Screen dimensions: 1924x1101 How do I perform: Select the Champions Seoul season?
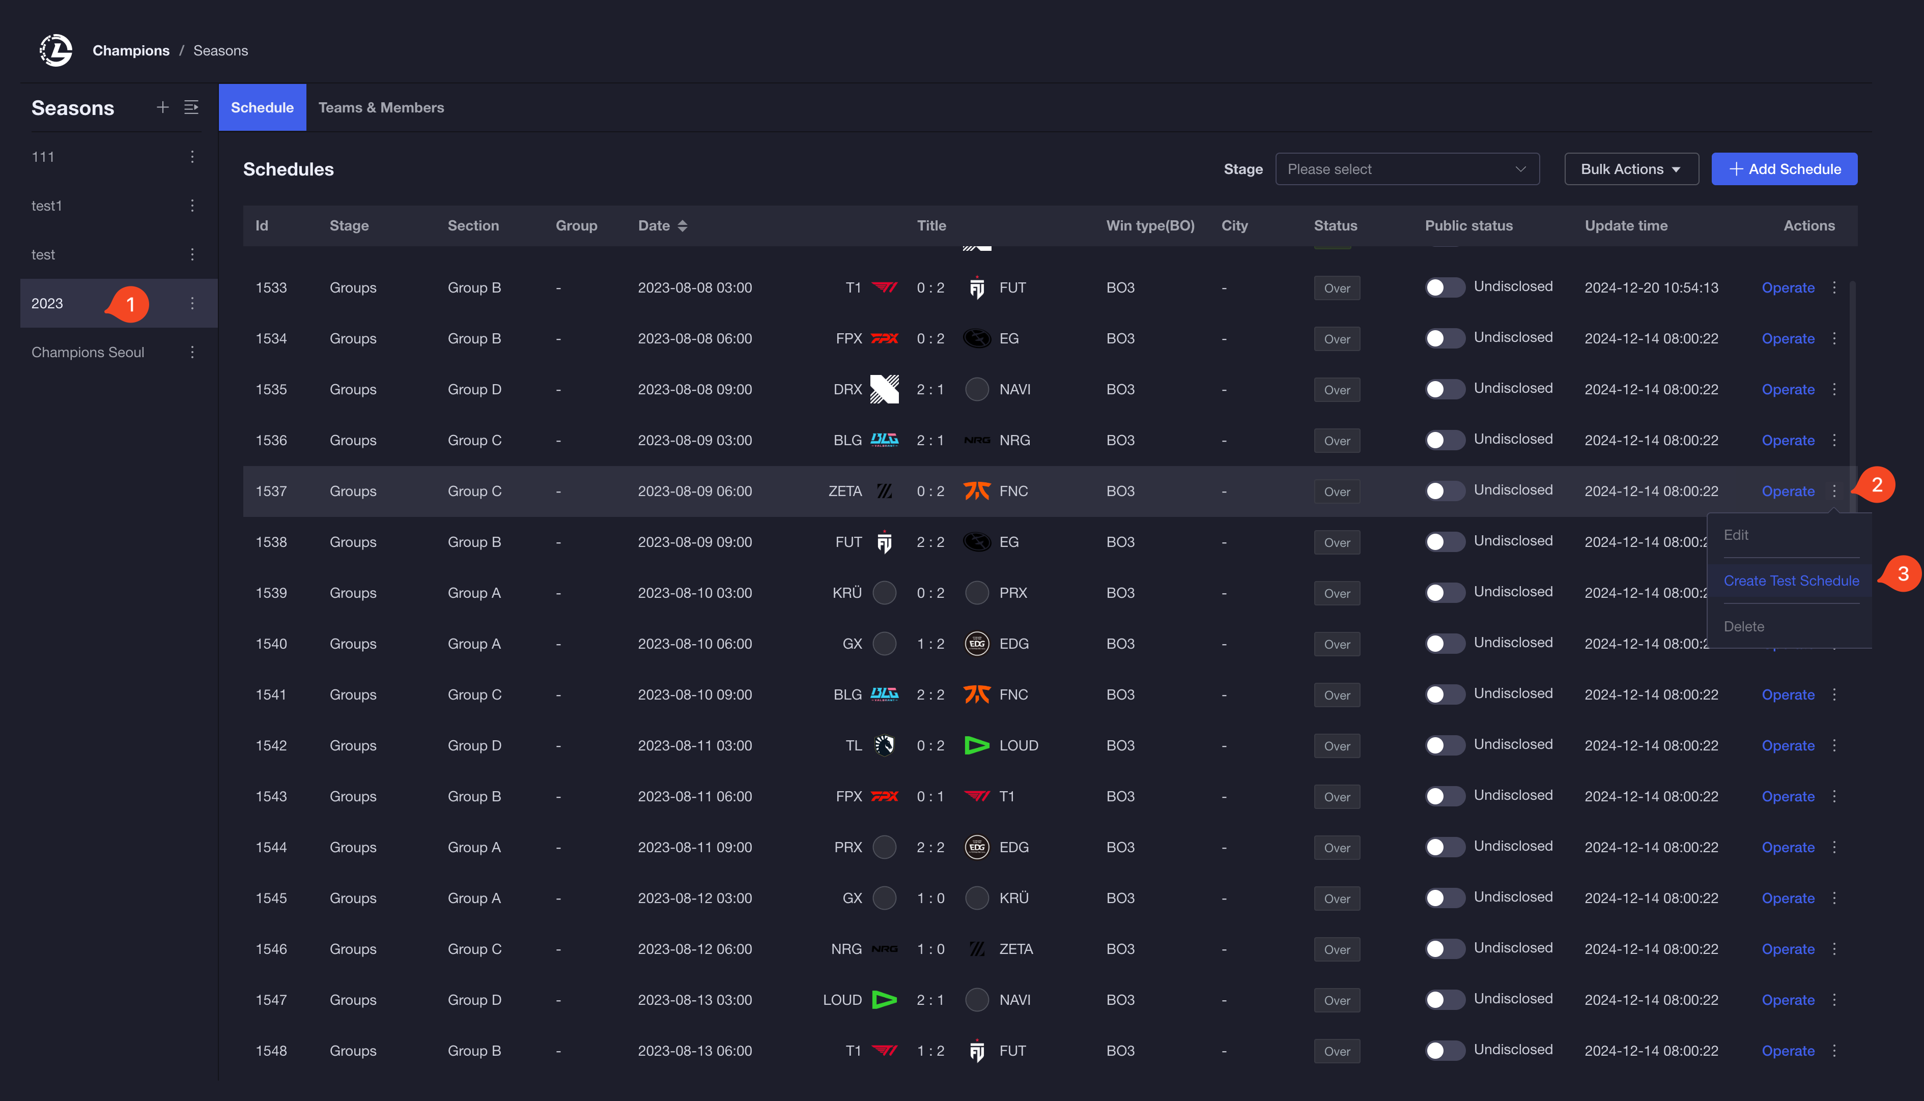(88, 353)
